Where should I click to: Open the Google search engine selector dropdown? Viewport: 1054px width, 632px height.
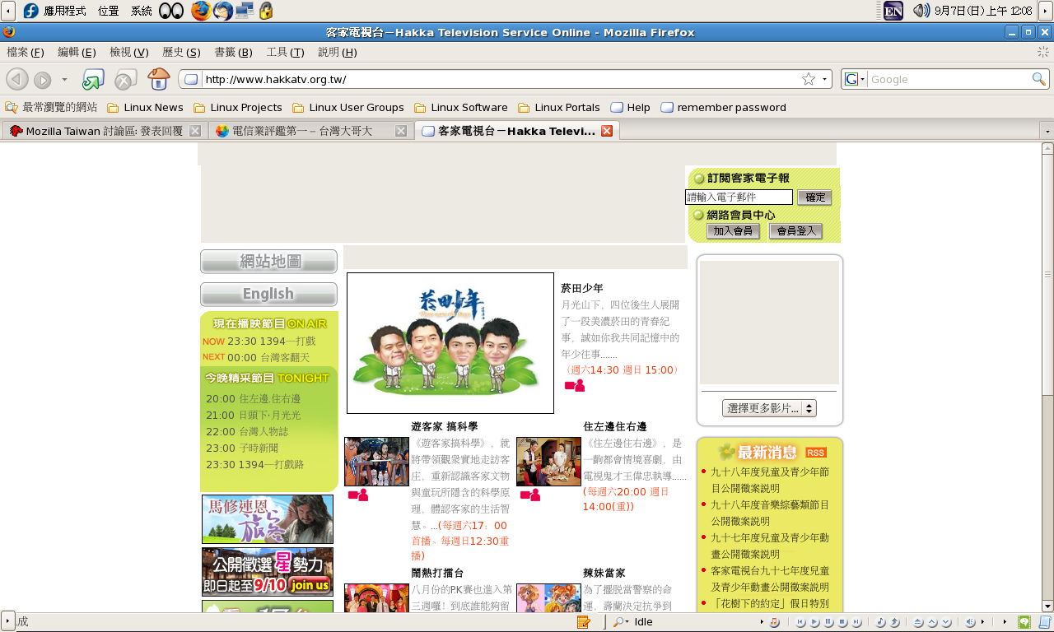coord(855,79)
